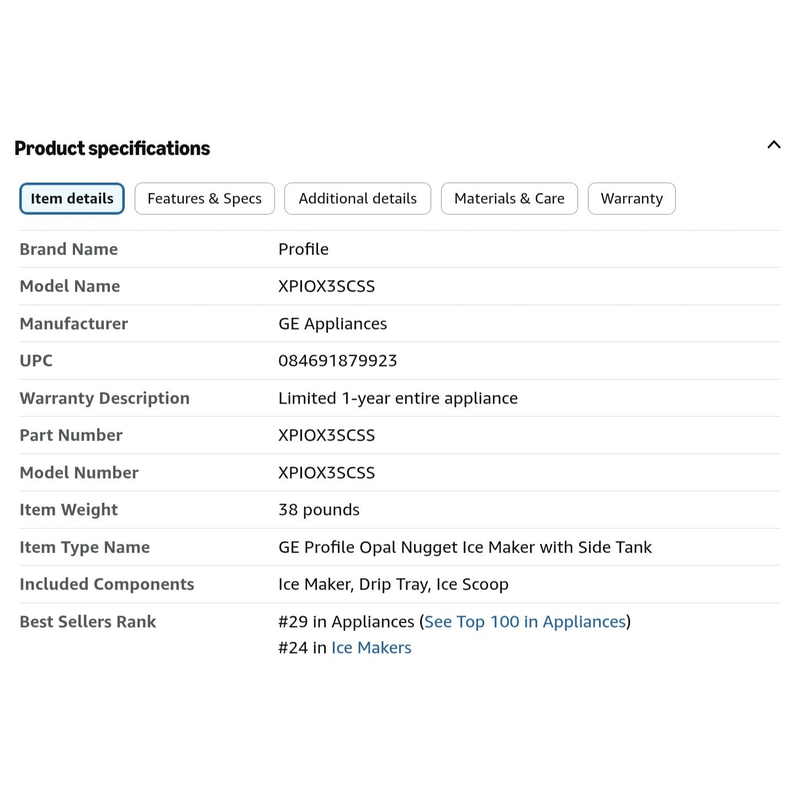
Task: Select Ice Maker, Drip Tray, Ice Scoop text
Action: pos(393,584)
